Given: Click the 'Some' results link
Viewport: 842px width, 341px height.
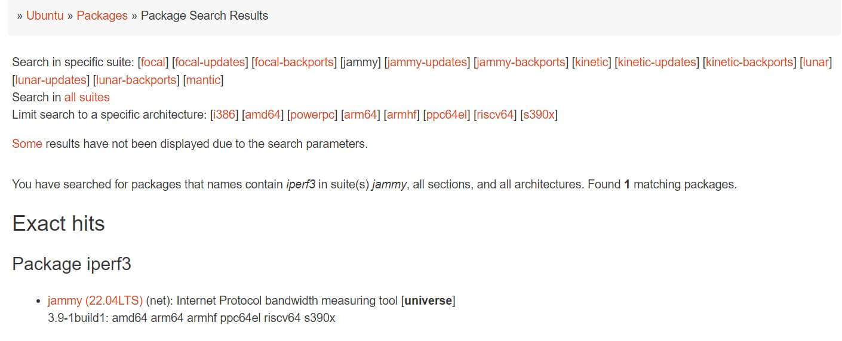Looking at the screenshot, I should (x=27, y=144).
